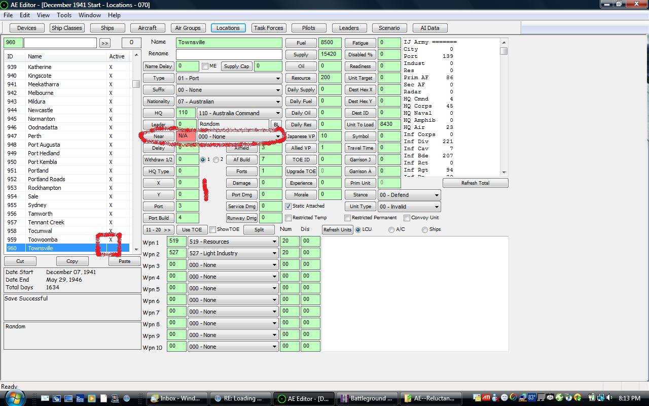
Task: Switch to Battleground taskbar window
Action: tap(369, 398)
